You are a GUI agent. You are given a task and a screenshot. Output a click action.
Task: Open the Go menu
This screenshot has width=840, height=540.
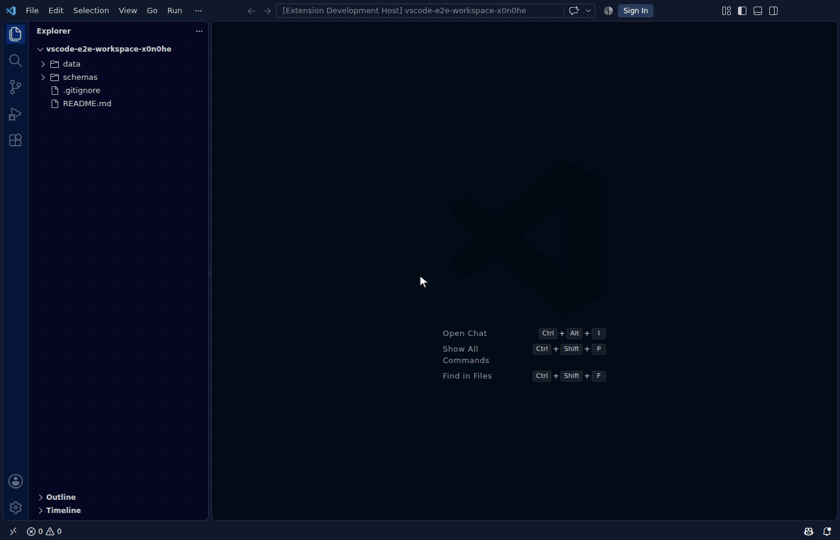coord(152,11)
